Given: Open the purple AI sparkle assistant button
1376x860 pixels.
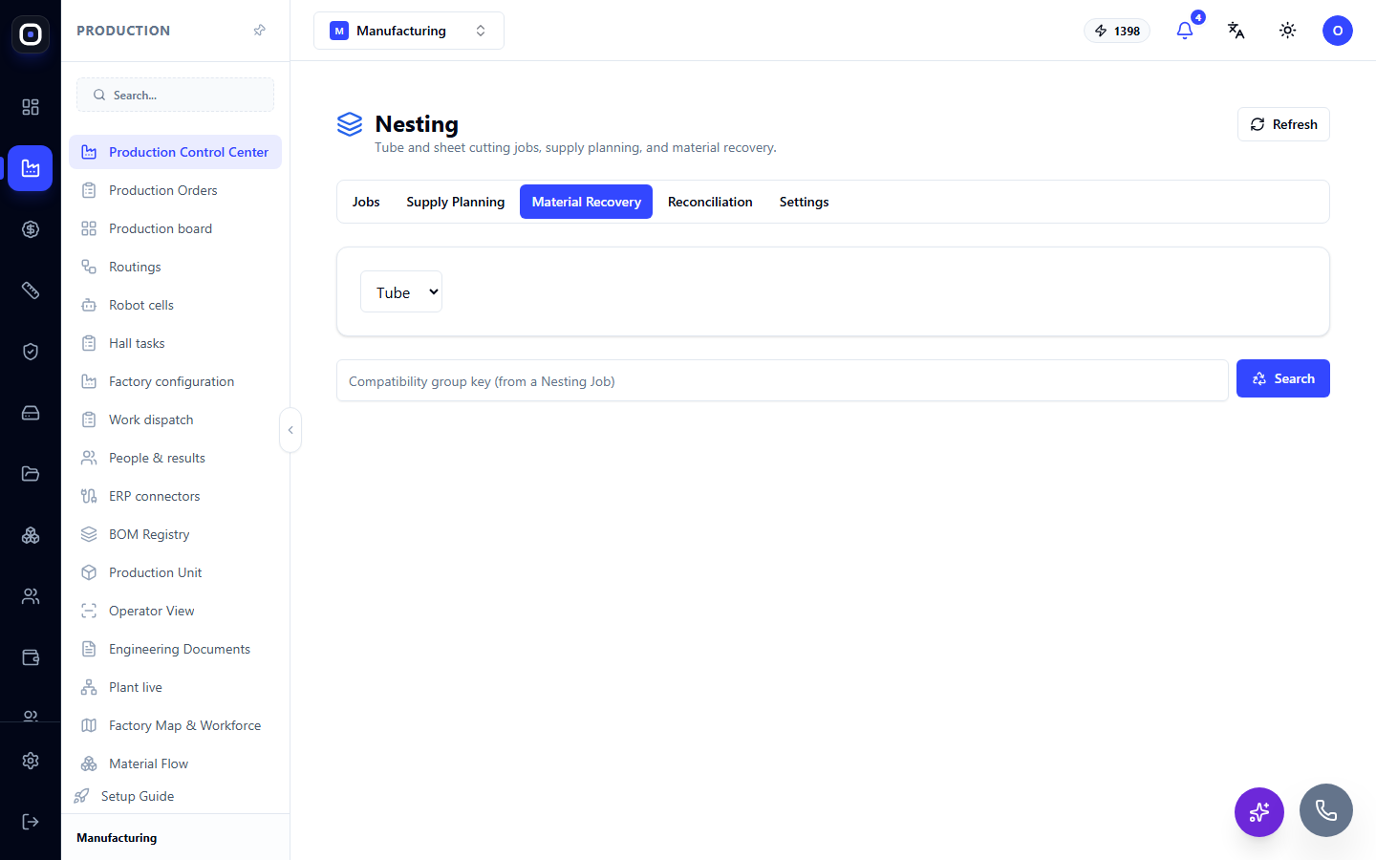Looking at the screenshot, I should 1259,812.
